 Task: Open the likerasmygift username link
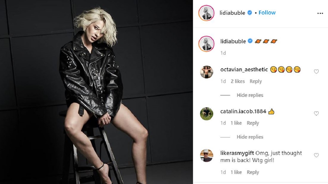[237, 153]
